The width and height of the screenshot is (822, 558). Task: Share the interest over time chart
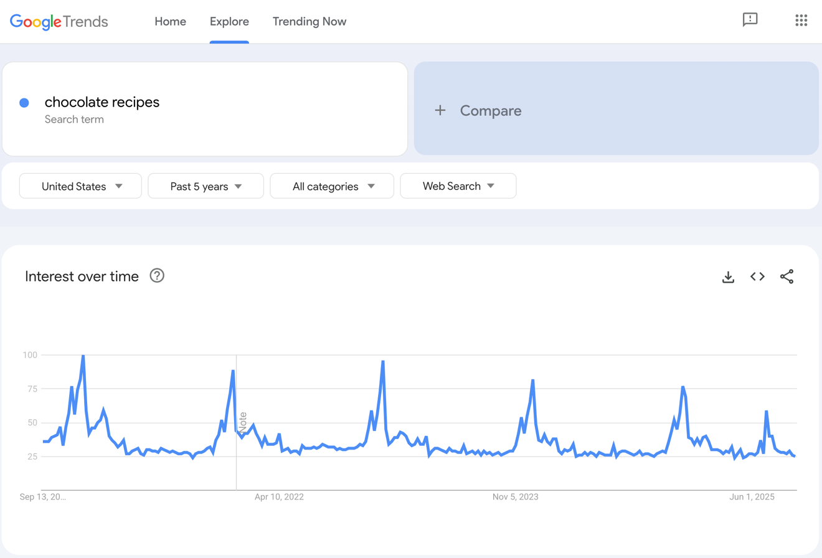pyautogui.click(x=787, y=277)
